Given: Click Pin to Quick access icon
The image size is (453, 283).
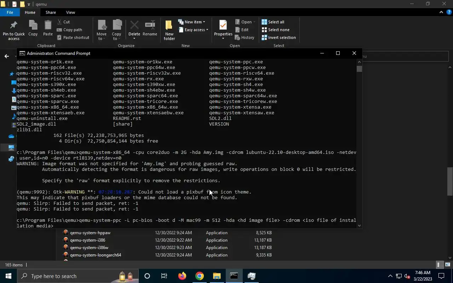Looking at the screenshot, I should [x=14, y=30].
